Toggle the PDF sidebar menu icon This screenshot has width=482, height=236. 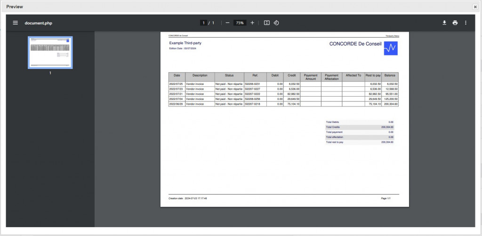point(16,23)
